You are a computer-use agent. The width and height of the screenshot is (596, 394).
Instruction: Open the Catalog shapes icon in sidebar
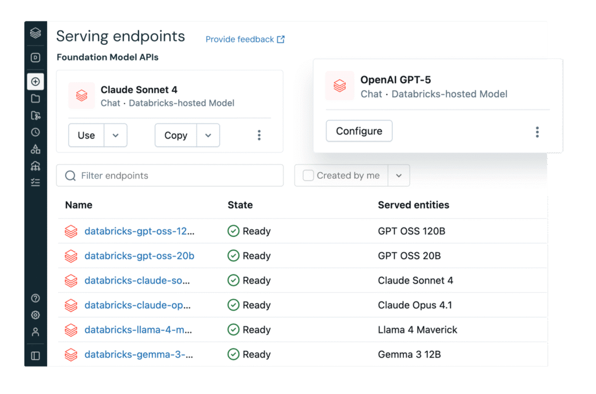click(x=36, y=149)
